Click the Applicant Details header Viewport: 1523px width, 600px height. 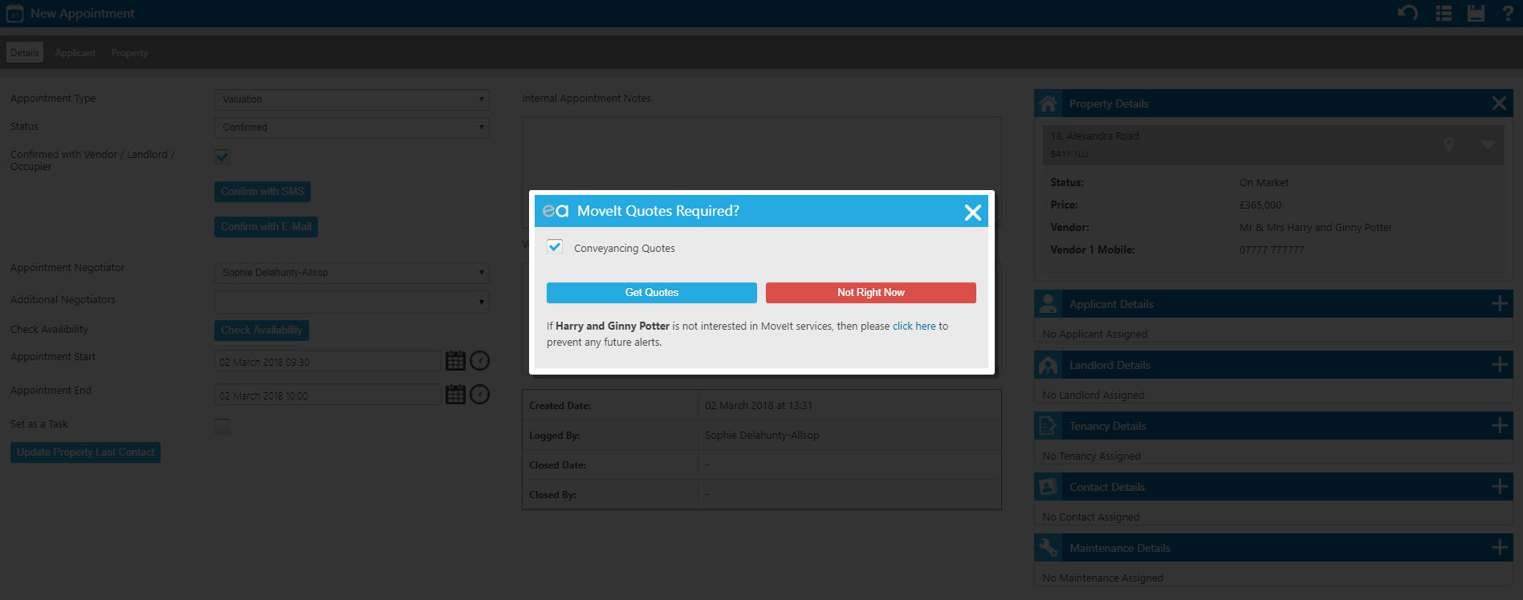click(x=1273, y=304)
